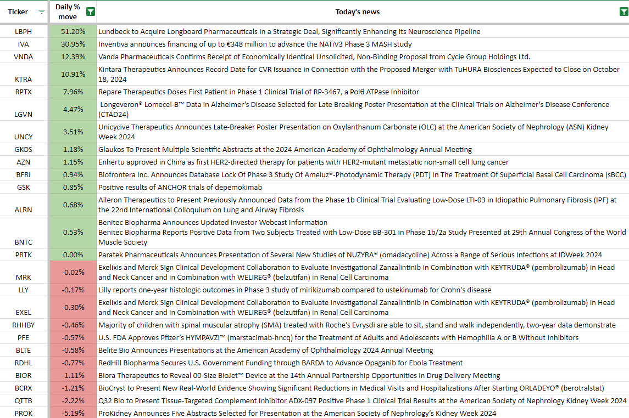The height and width of the screenshot is (418, 629).
Task: Click the Glaukos scientific abstracts news cell
Action: [x=363, y=149]
